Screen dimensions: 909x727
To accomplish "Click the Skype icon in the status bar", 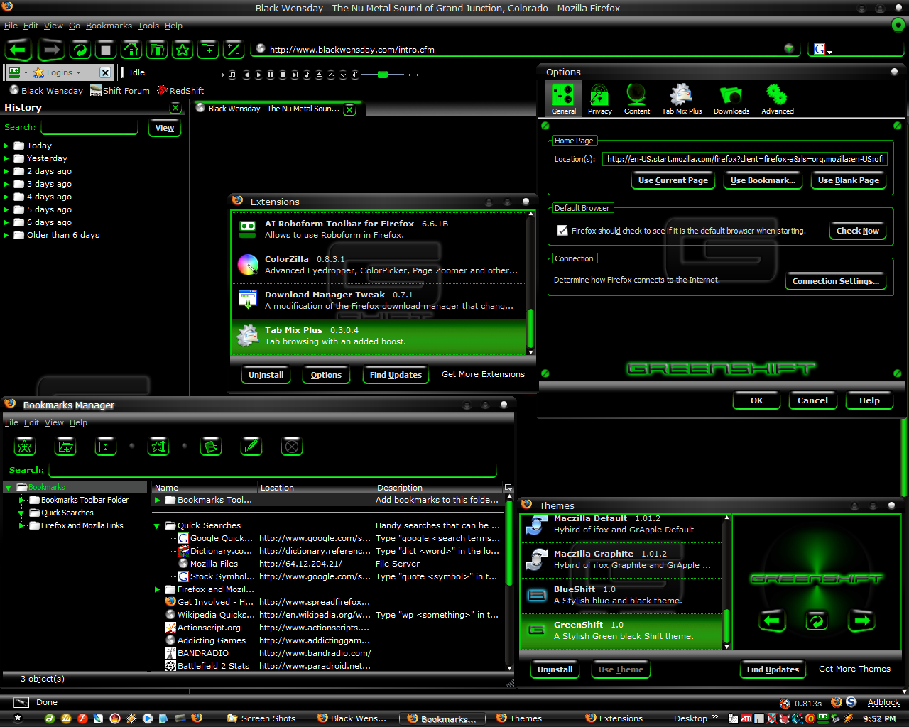I will (850, 702).
